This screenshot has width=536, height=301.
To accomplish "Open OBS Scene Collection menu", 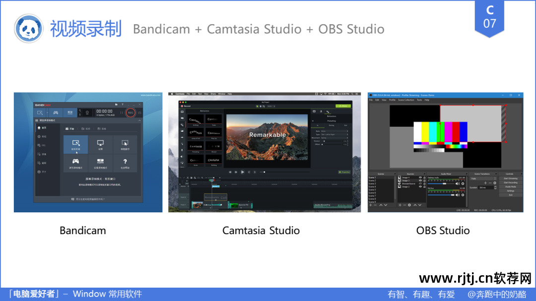I will coord(406,100).
